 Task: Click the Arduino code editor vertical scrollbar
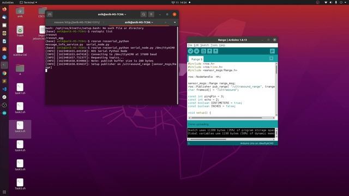pyautogui.click(x=276, y=89)
